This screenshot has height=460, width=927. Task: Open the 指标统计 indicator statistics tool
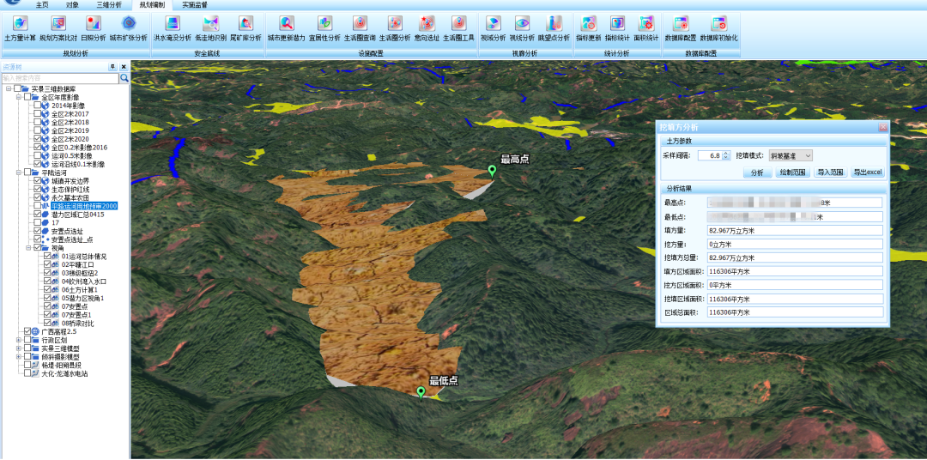tap(617, 28)
